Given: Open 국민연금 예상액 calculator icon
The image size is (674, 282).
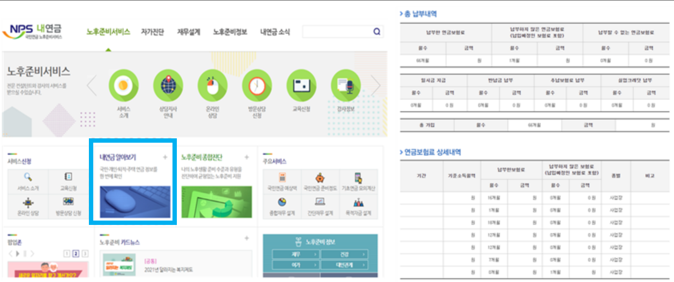Looking at the screenshot, I should pyautogui.click(x=282, y=178).
